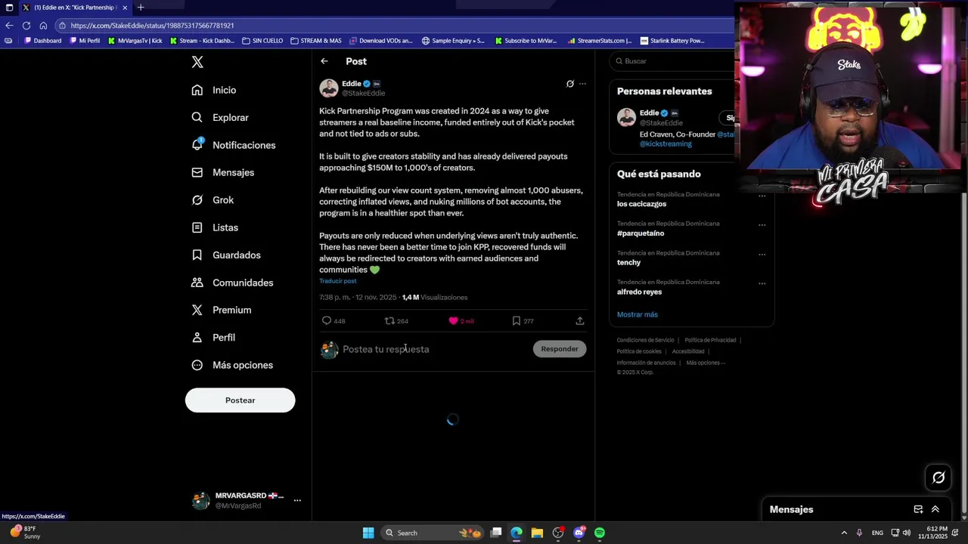Open Dashboard bookmark
968x544 pixels.
[x=43, y=41]
